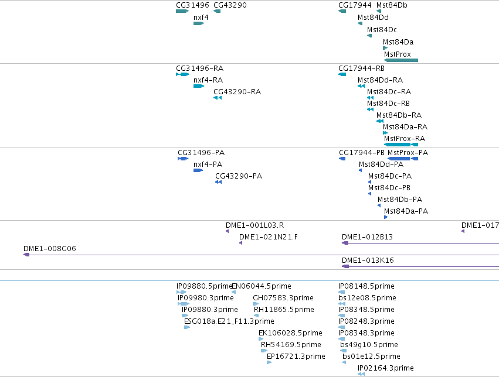Select the Mst84Dd gene arrow
Image resolution: width=499 pixels, height=377 pixels.
point(360,23)
